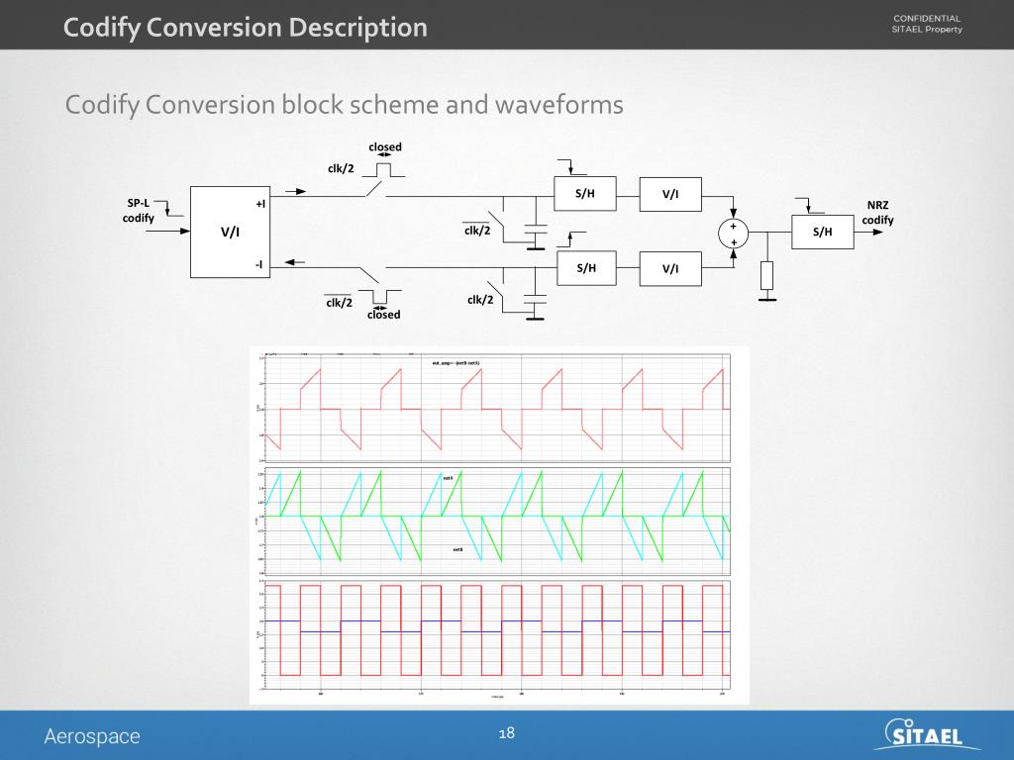This screenshot has width=1014, height=760.
Task: Click the upper 'closed' pulse label
Action: pos(385,146)
